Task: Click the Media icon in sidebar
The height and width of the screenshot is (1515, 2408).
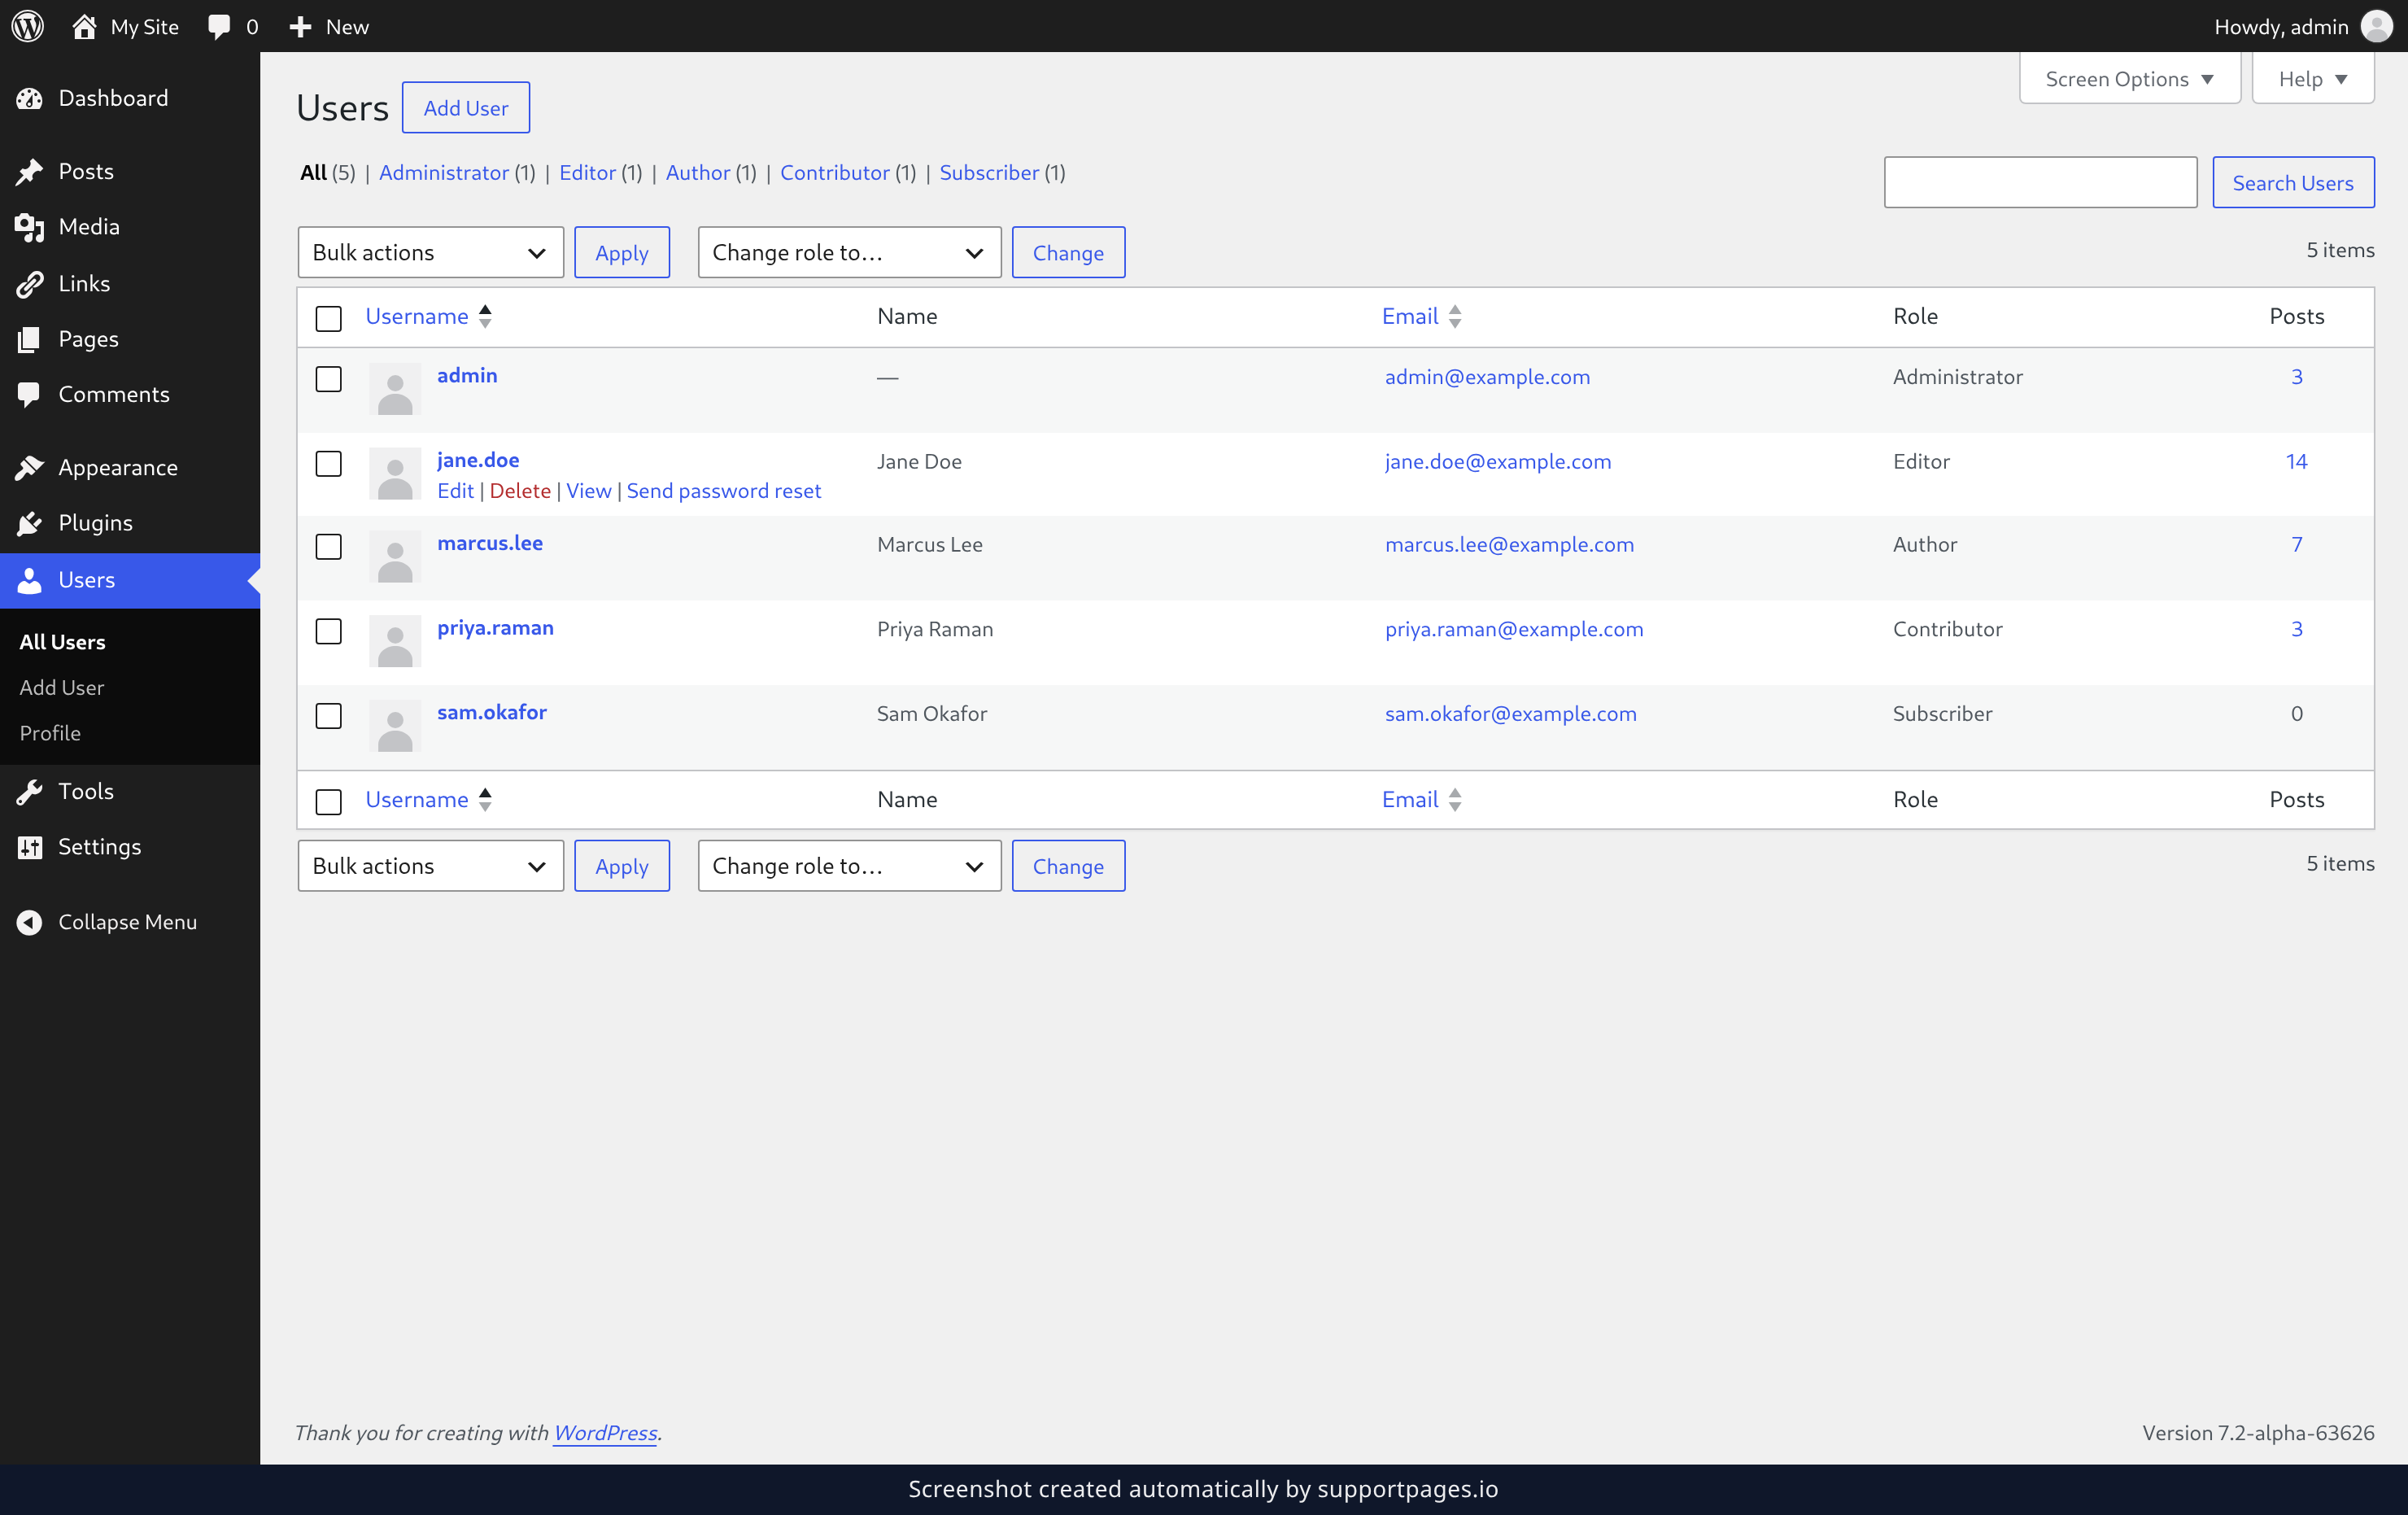Action: (x=30, y=227)
